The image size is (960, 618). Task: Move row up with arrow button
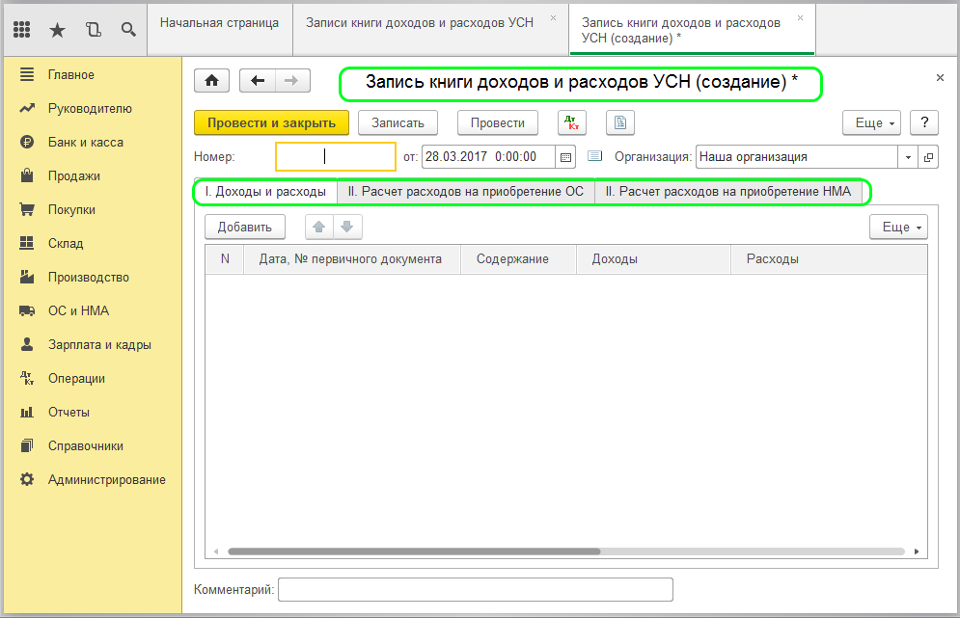coord(319,227)
